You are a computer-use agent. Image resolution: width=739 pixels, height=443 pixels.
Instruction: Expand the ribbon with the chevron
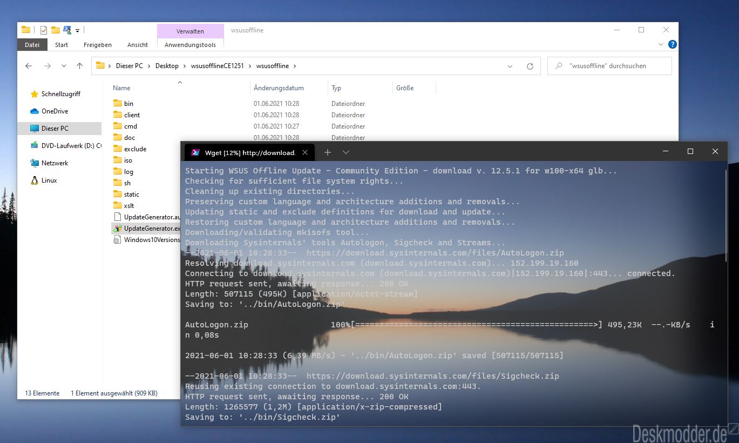coord(661,44)
